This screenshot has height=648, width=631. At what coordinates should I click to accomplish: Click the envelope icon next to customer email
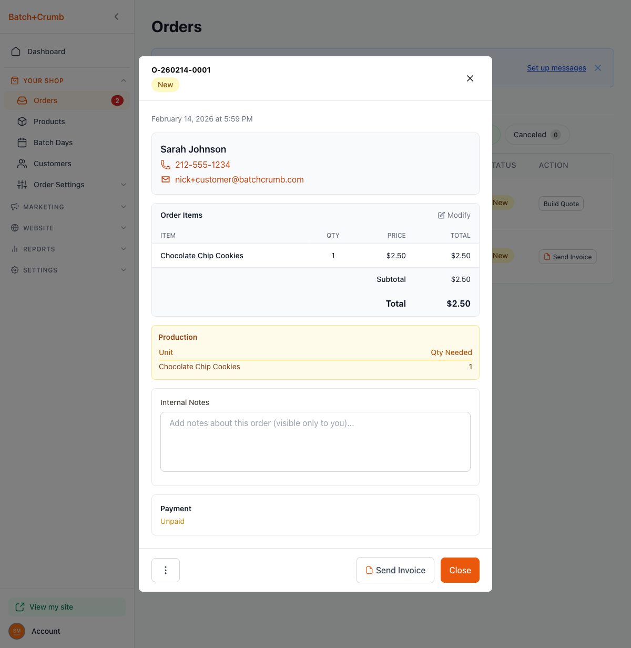click(x=166, y=179)
